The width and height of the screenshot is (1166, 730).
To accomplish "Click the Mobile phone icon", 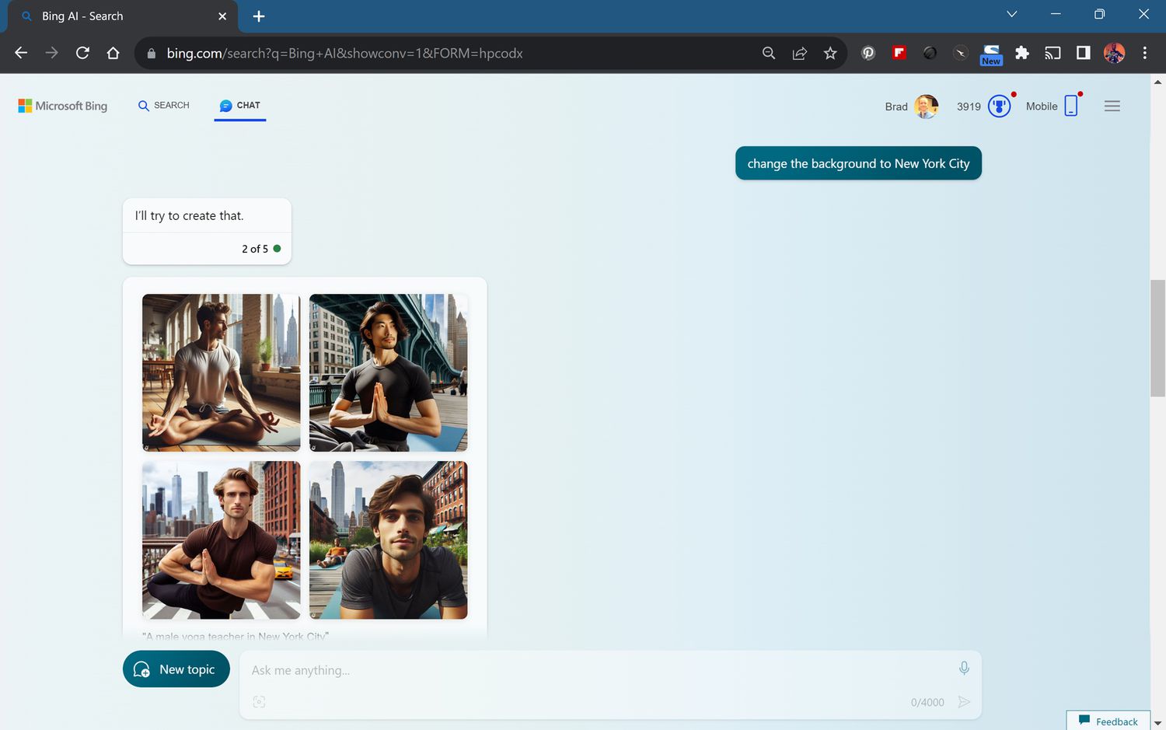I will coord(1071,106).
